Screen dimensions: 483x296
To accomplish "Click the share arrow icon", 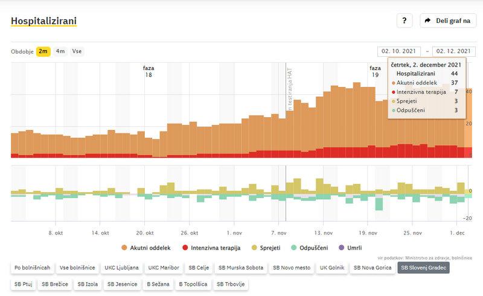I will tap(428, 21).
